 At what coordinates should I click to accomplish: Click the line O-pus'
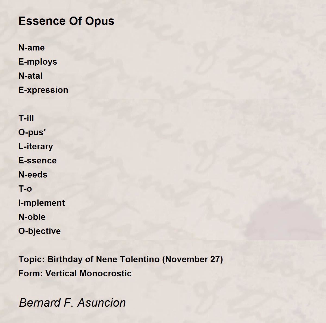pos(32,132)
